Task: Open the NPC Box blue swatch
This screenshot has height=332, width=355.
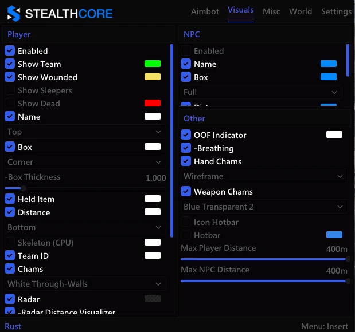Action: pyautogui.click(x=329, y=77)
